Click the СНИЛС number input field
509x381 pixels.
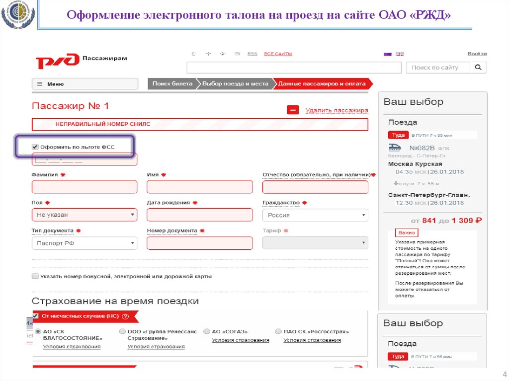coord(85,159)
